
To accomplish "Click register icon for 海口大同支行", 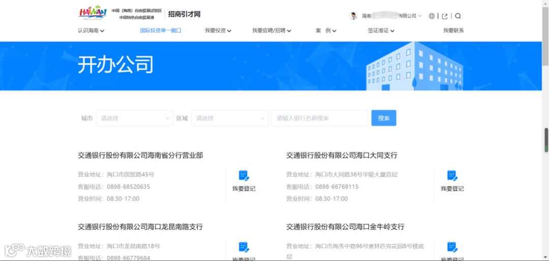I will 452,175.
